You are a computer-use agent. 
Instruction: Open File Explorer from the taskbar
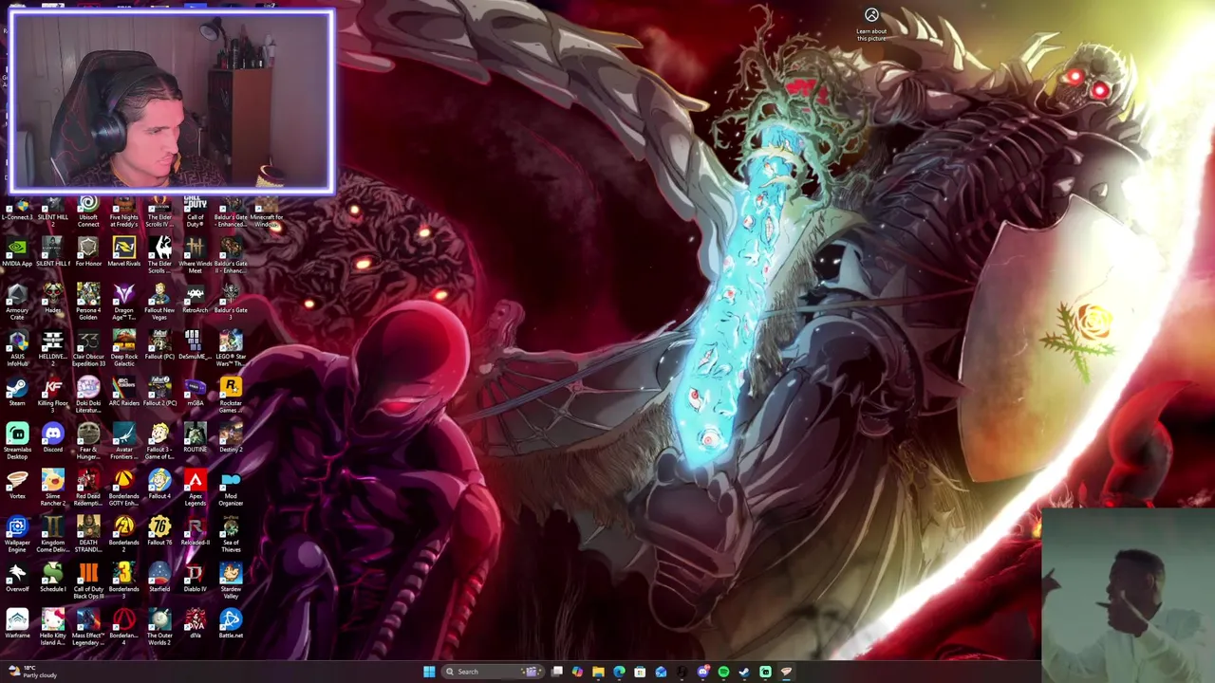pos(598,672)
